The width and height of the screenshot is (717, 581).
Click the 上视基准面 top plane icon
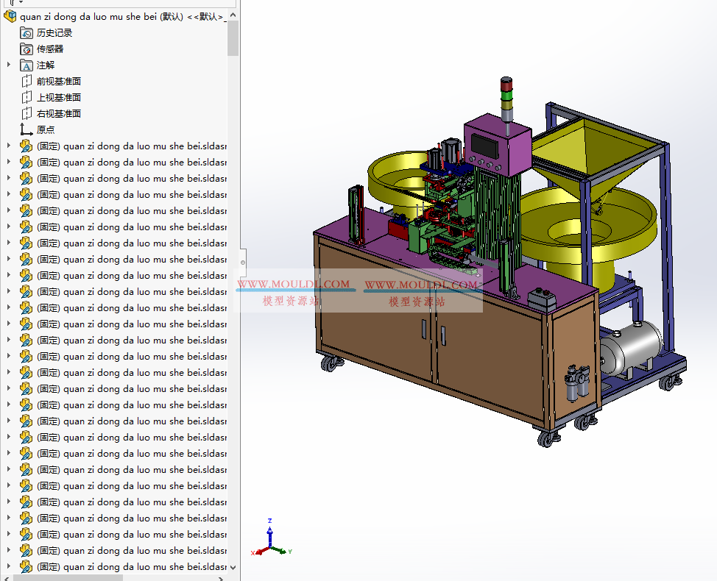pos(26,97)
